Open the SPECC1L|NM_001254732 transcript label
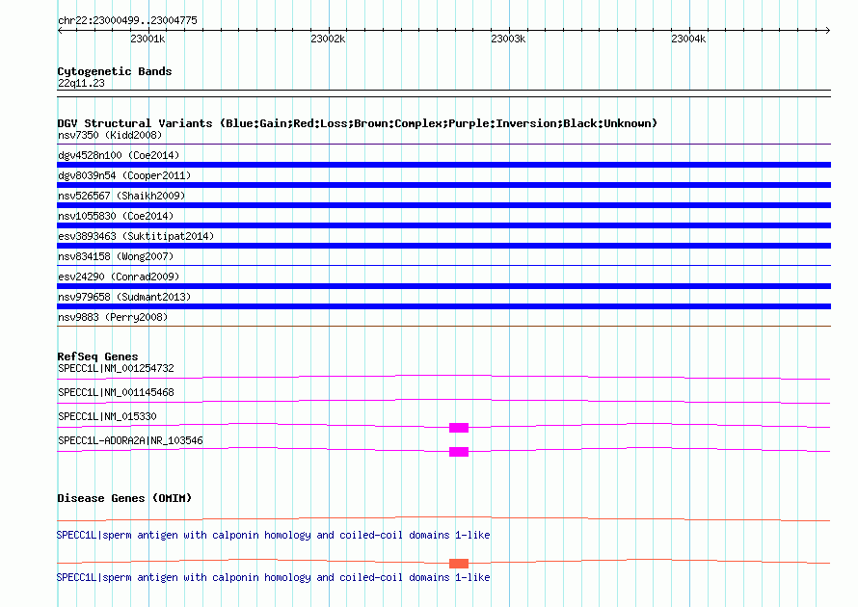Image resolution: width=858 pixels, height=607 pixels. point(116,368)
